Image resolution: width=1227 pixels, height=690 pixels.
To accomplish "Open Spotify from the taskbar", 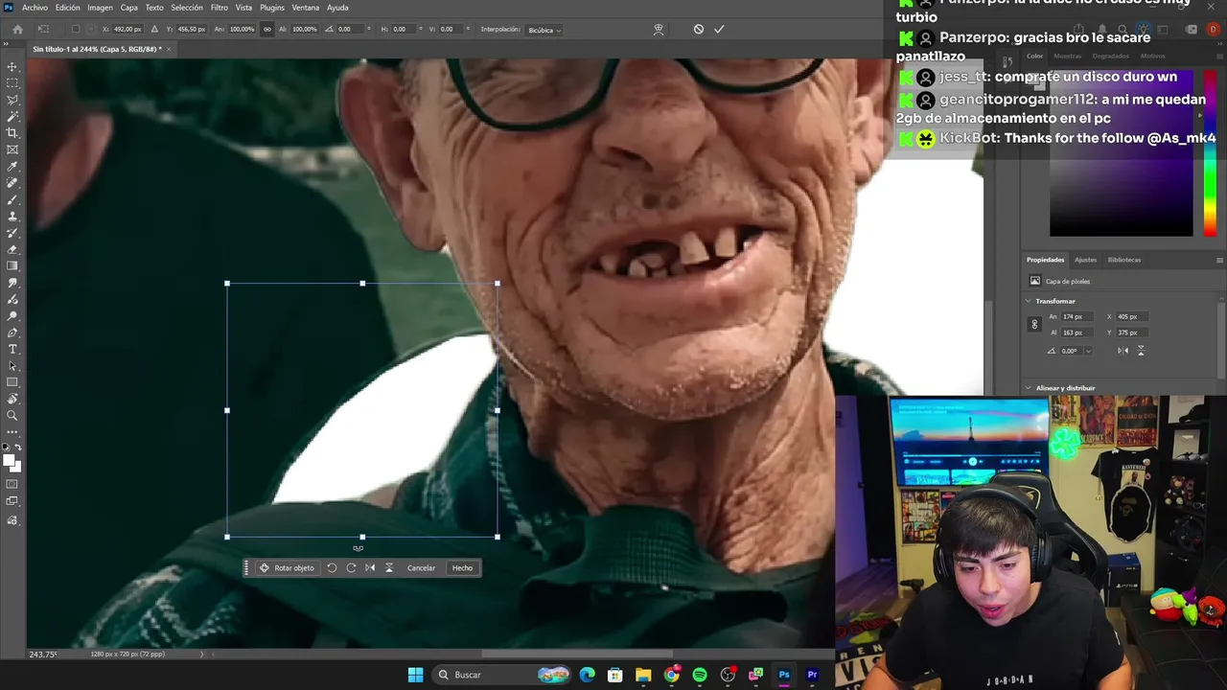I will (700, 675).
